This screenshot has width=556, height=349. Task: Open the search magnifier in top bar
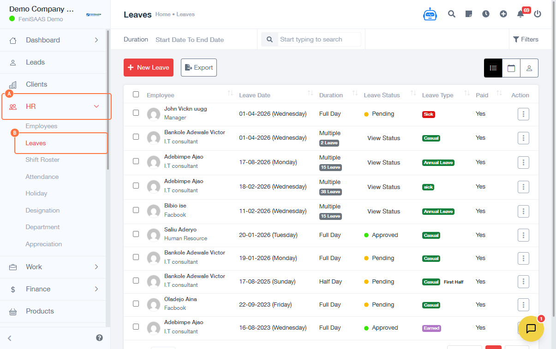[452, 14]
